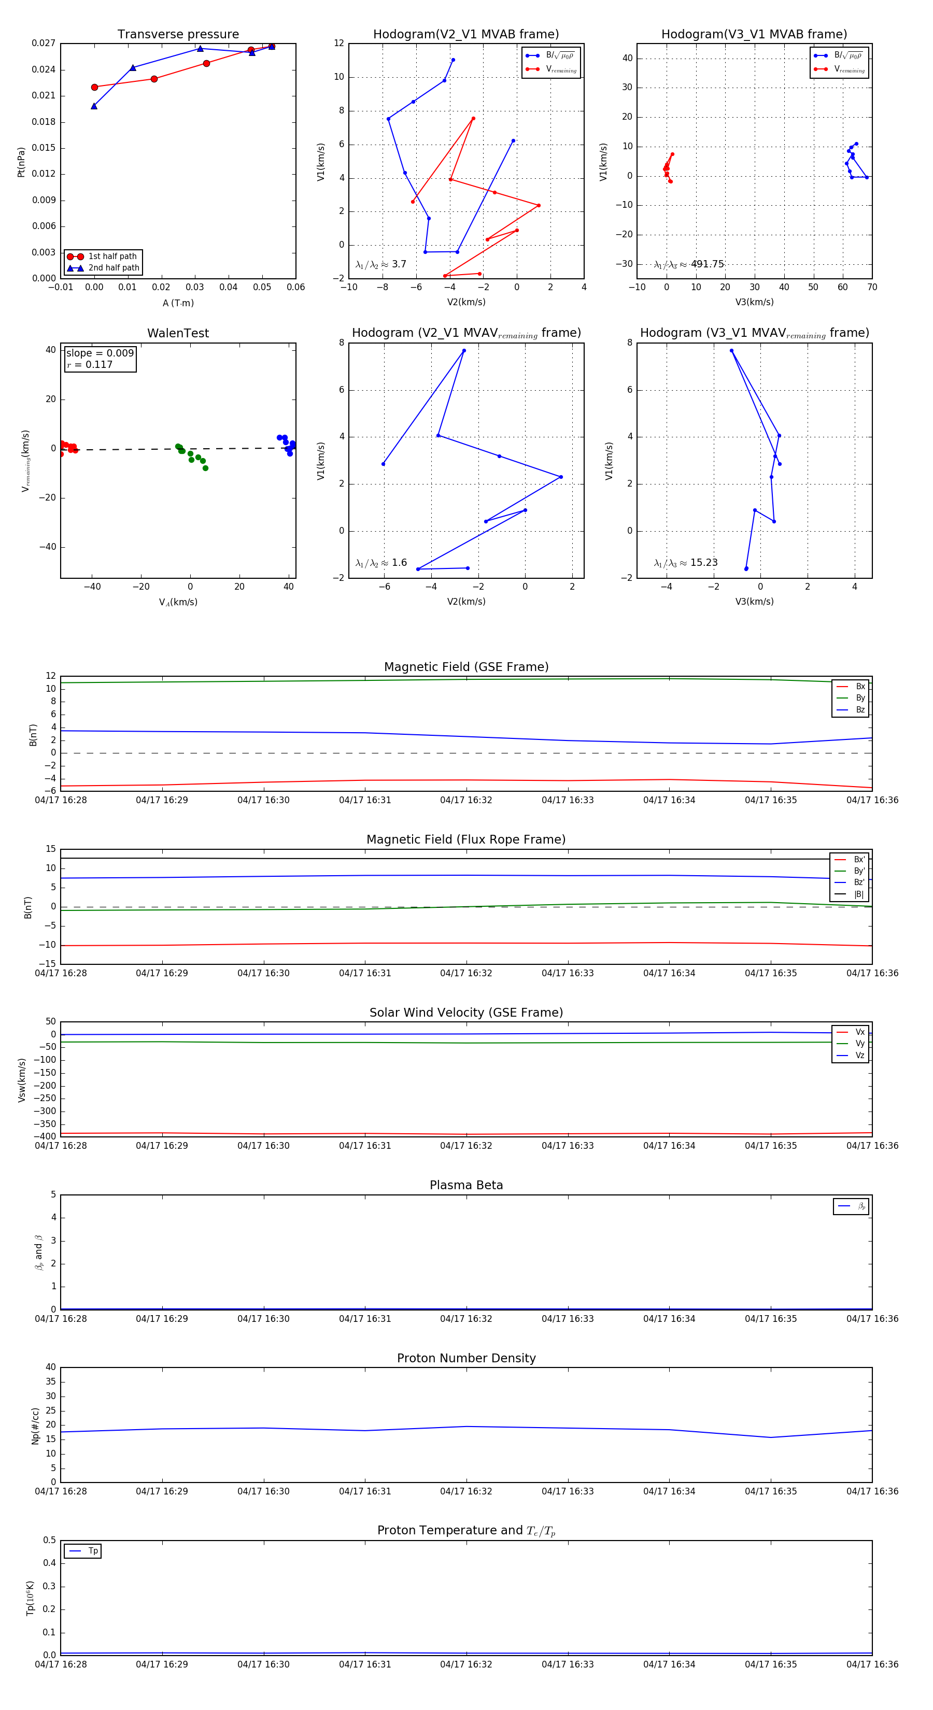Click the 'Hodogram (V2_V1 MVAVremaining frame)' title
933x1710 pixels.
466,333
